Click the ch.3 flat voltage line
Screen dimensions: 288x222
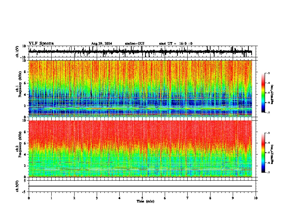pyautogui.click(x=140, y=186)
